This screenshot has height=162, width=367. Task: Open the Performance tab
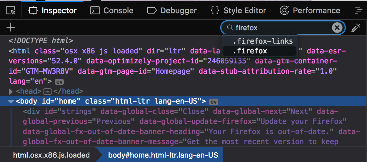[310, 11]
